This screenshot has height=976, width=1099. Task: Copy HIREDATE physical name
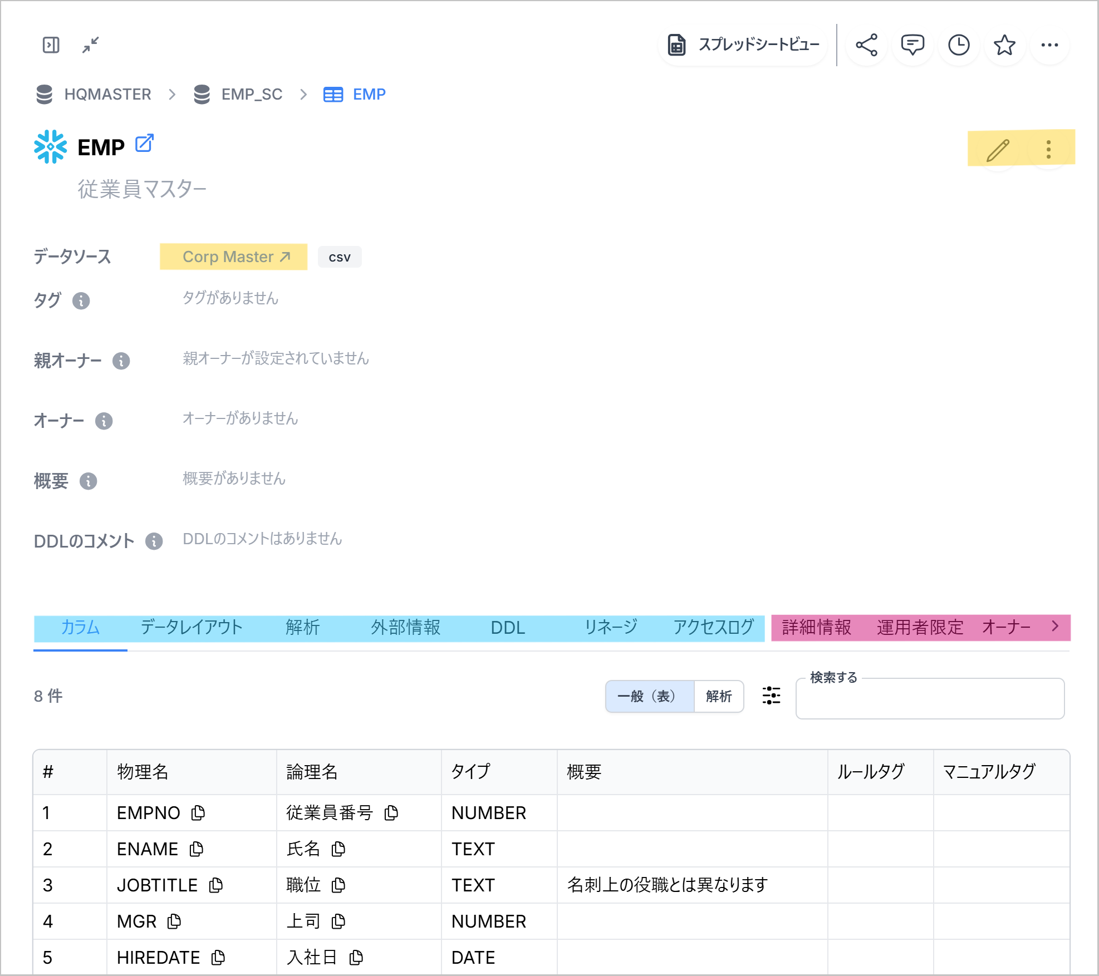(x=218, y=958)
